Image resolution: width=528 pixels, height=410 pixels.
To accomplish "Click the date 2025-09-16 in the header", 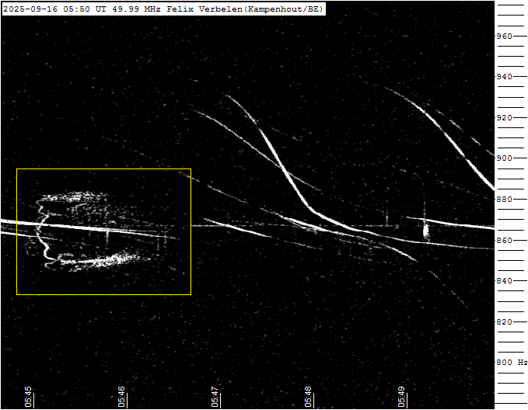I will (x=30, y=9).
